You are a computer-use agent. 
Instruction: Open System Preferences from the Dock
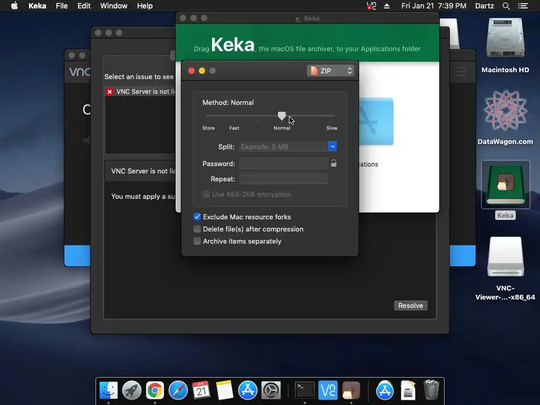(271, 391)
